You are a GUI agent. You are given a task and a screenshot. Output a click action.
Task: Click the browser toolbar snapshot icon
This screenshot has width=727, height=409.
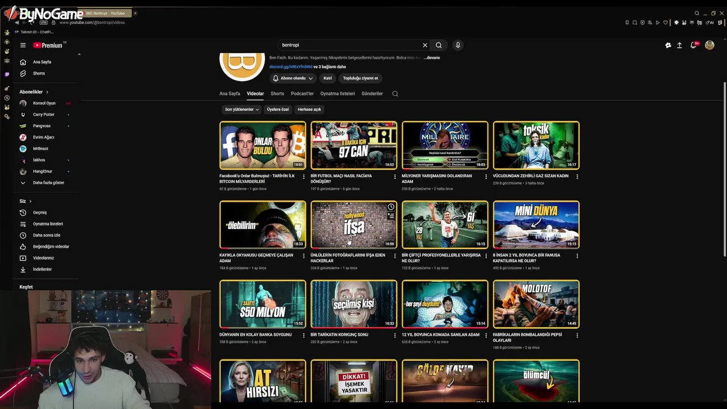coord(634,23)
